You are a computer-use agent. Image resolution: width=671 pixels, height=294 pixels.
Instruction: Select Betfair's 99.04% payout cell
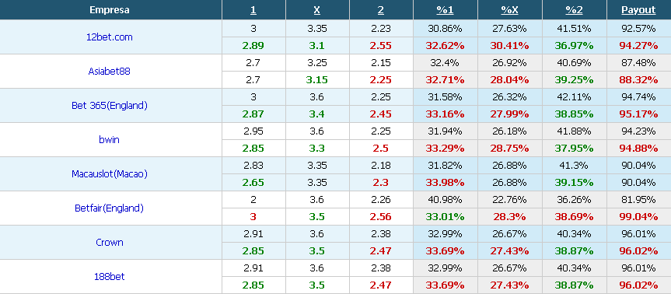(x=638, y=216)
